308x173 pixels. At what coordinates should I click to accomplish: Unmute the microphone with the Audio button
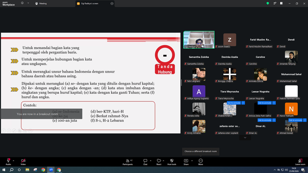(8, 161)
